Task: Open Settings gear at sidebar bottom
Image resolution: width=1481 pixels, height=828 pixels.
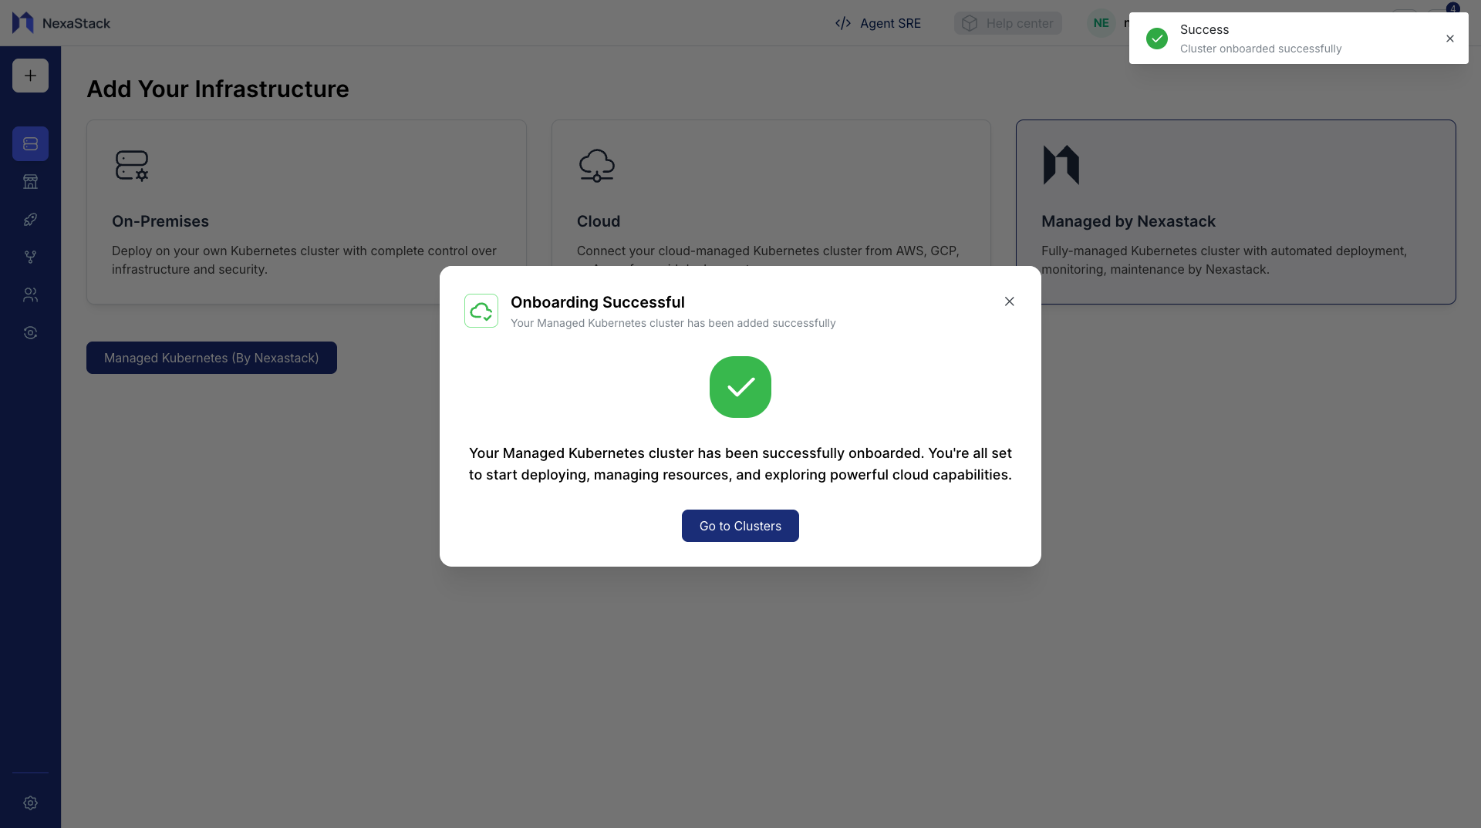Action: click(30, 803)
